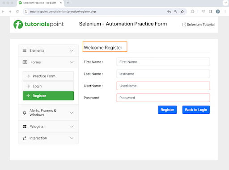
Task: Click the Interaction swap-arrows icon
Action: click(25, 138)
